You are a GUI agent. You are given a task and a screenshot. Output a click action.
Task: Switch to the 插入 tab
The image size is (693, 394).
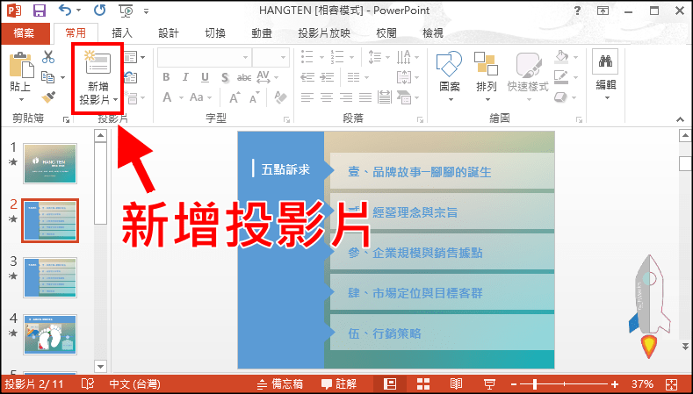[x=122, y=33]
